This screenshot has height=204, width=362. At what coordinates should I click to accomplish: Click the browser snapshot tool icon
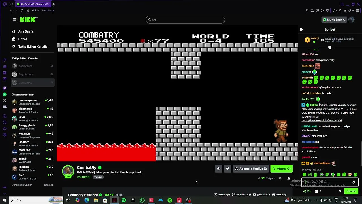(x=312, y=10)
